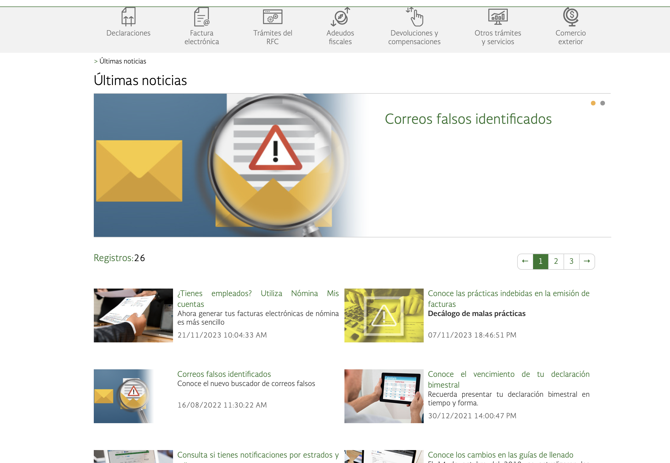Open "Conoce las prácticas indebidas" facturas article

tap(508, 299)
